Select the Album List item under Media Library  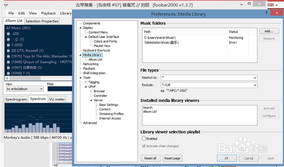[95, 59]
